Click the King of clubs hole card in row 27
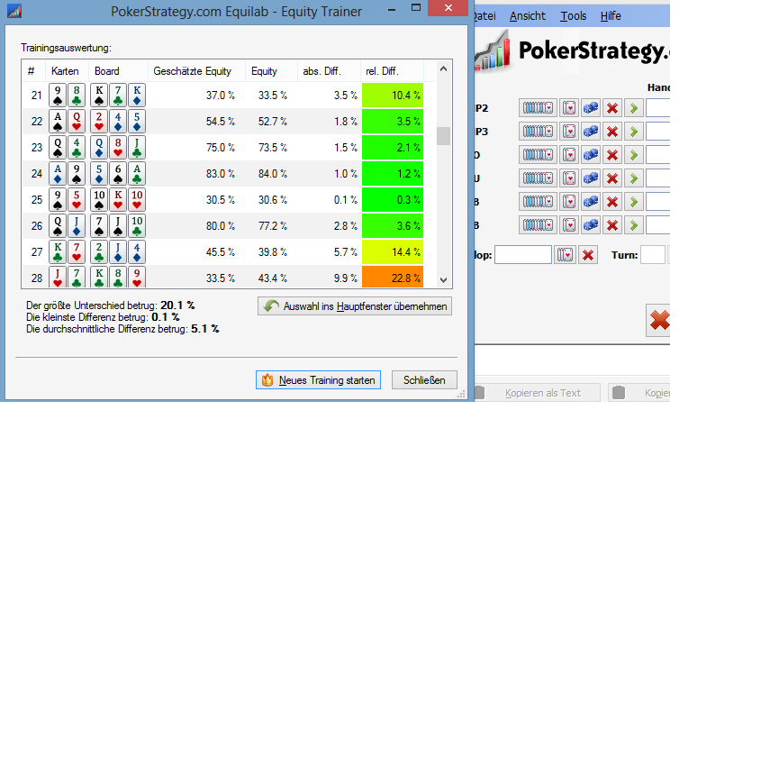 [x=58, y=252]
